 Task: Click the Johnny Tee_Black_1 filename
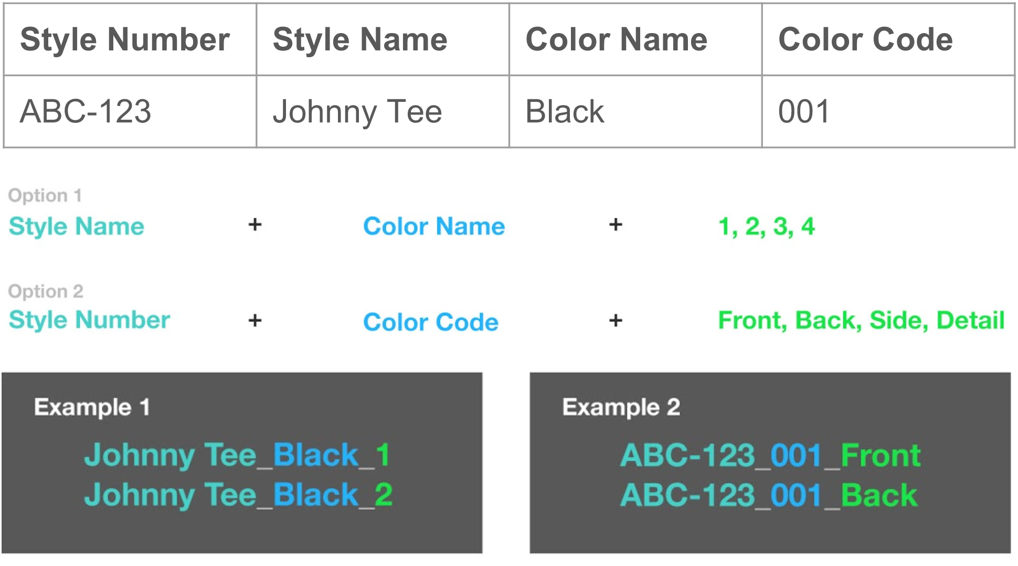237,455
